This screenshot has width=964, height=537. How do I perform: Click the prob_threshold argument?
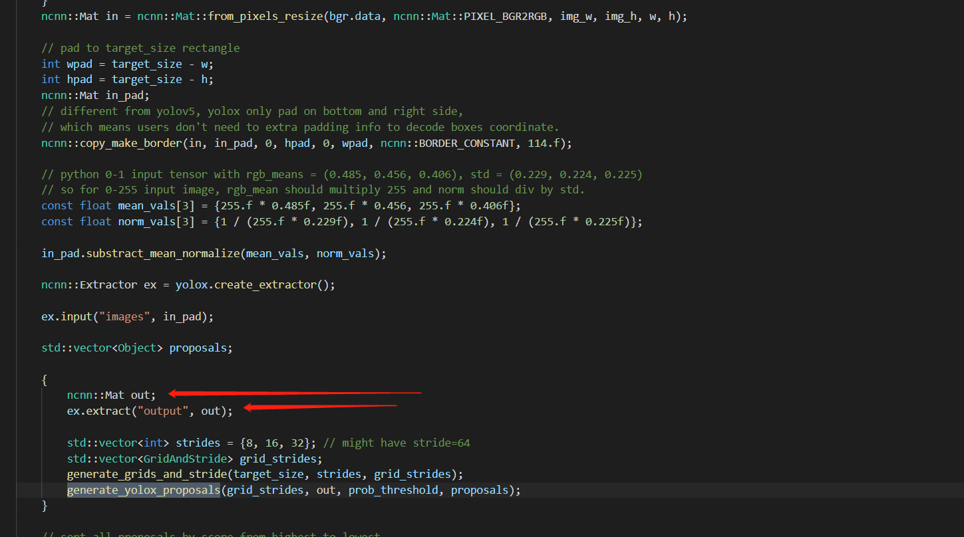[x=393, y=490]
